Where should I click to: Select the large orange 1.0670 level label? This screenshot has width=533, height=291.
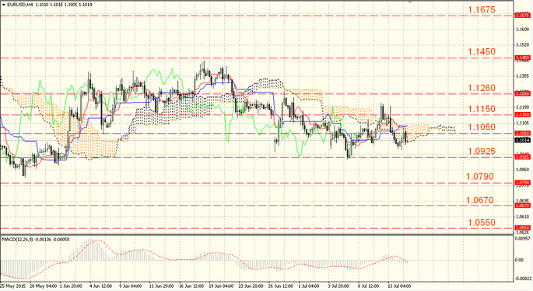(479, 200)
